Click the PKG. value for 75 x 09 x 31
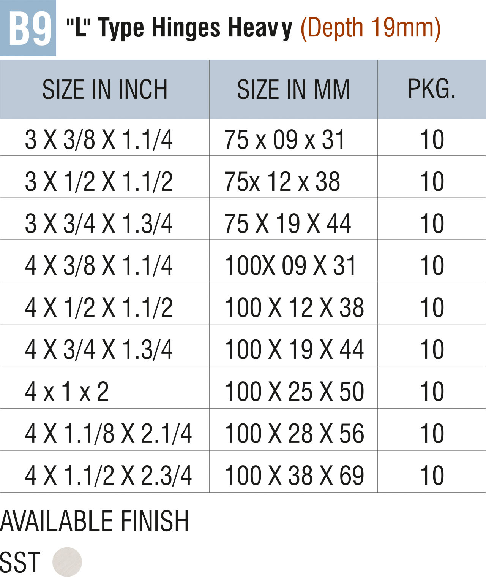The width and height of the screenshot is (486, 577). point(432,139)
